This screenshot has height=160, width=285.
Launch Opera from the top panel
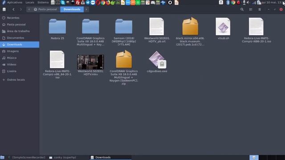(x=98, y=3)
